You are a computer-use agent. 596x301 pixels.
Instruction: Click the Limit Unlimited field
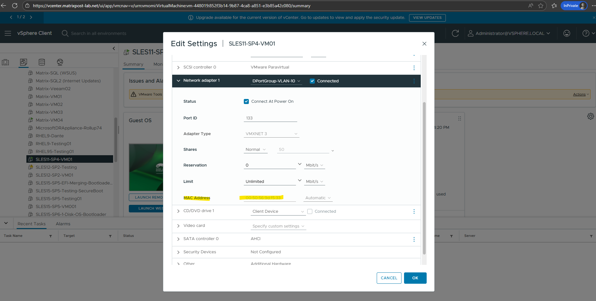tap(270, 182)
